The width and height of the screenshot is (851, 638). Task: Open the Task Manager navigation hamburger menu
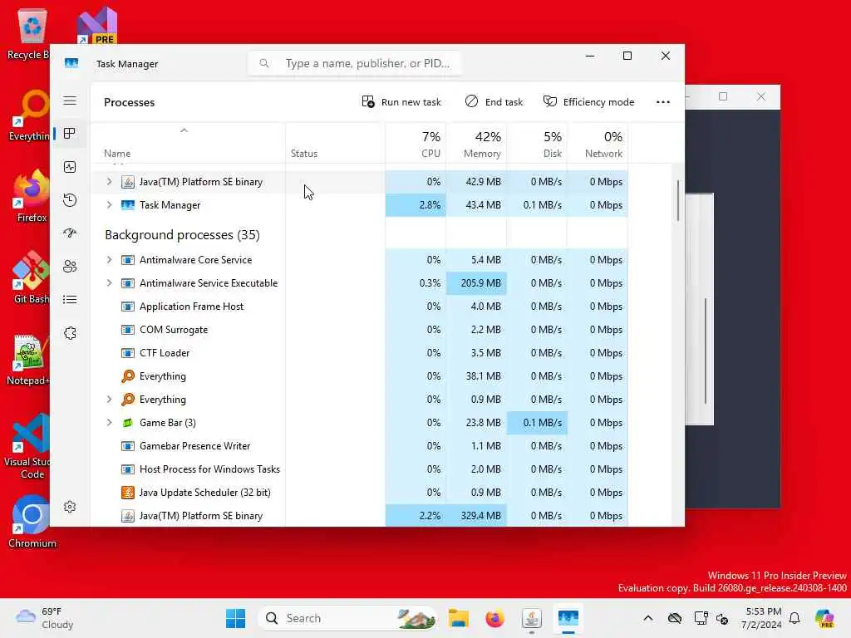pyautogui.click(x=70, y=101)
